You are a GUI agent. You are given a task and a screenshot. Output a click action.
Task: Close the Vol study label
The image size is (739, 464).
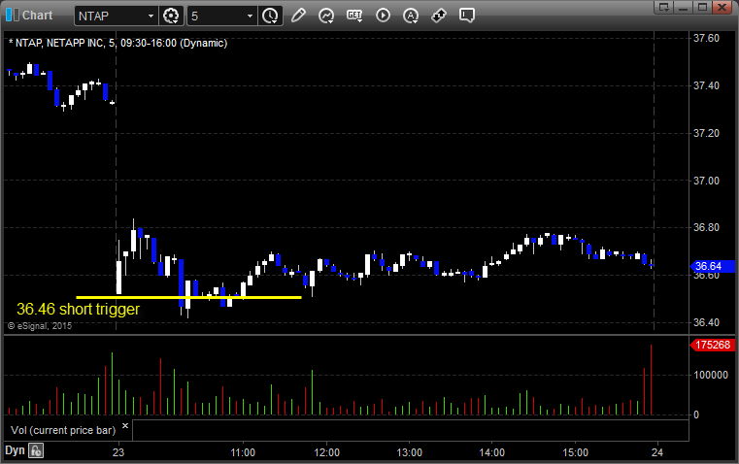coord(125,426)
